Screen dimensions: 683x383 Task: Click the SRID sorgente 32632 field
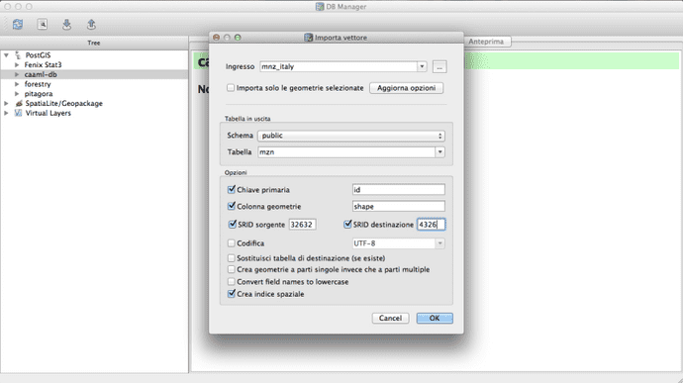pyautogui.click(x=302, y=225)
